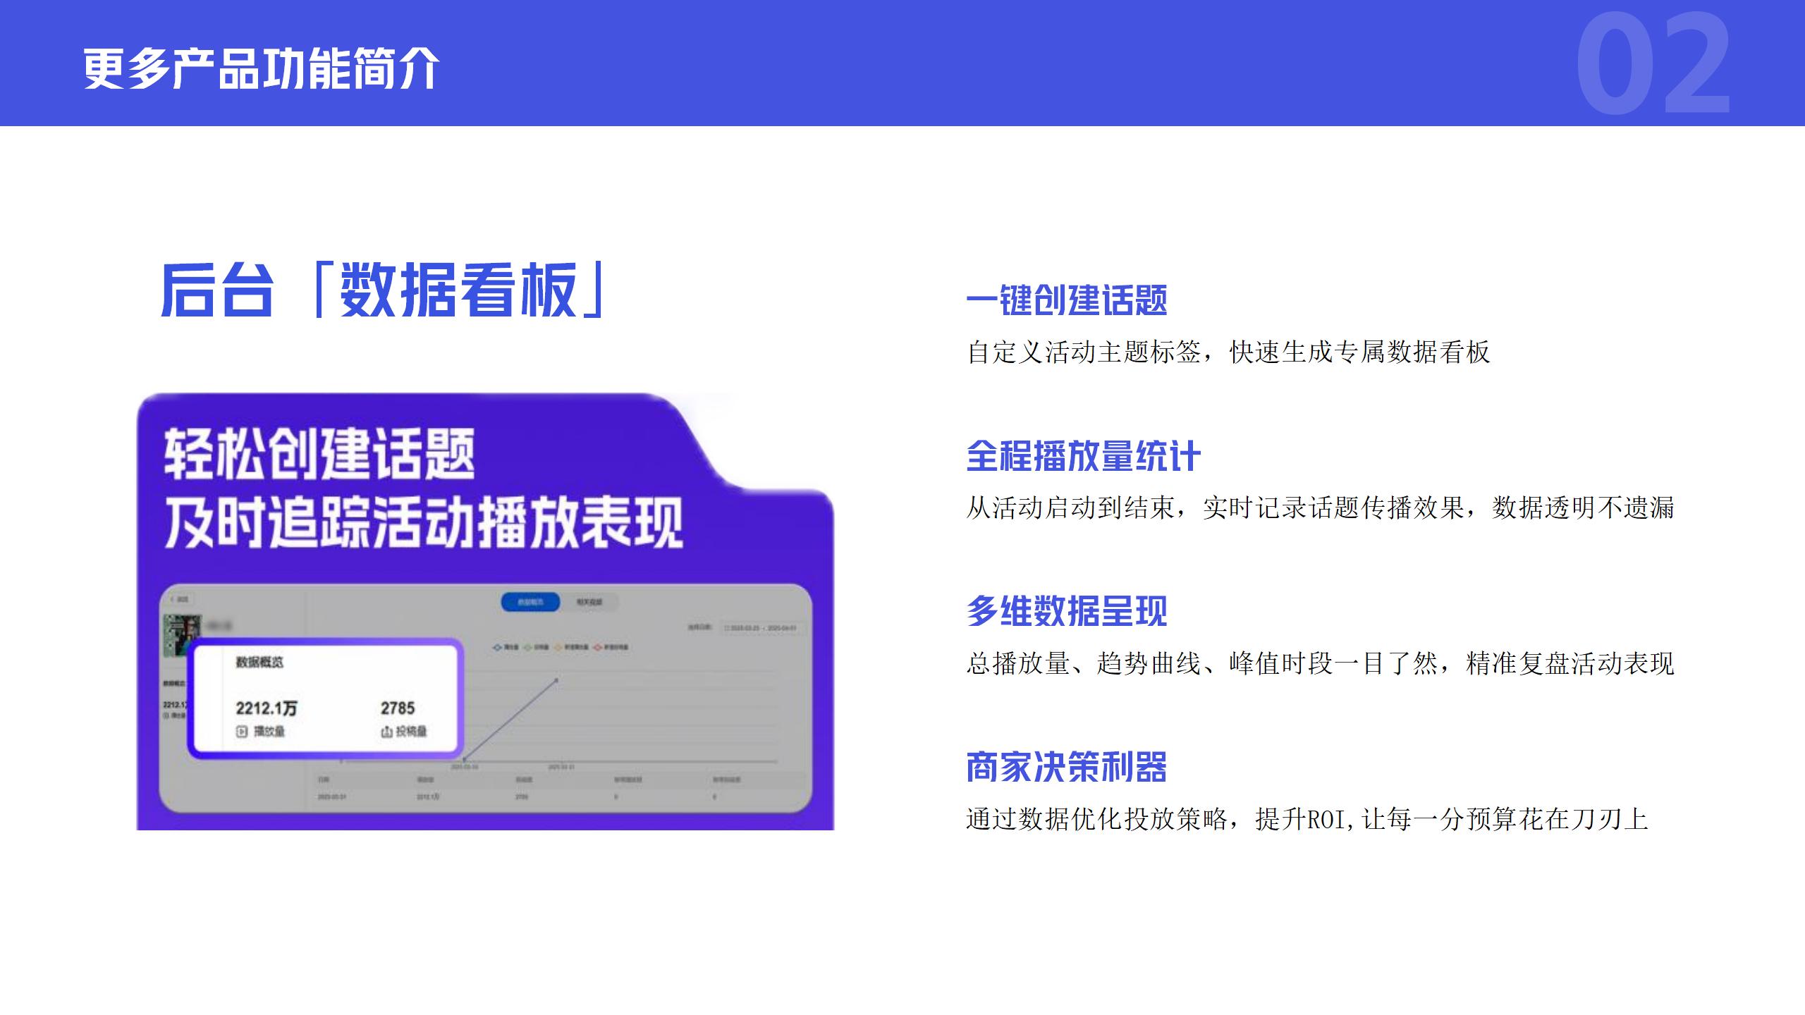Switch to the grey 相关视频 tab

coord(589,602)
